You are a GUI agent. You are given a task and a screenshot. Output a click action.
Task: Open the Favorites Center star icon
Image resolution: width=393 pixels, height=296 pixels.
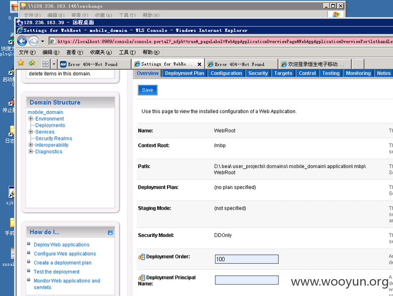pos(21,63)
